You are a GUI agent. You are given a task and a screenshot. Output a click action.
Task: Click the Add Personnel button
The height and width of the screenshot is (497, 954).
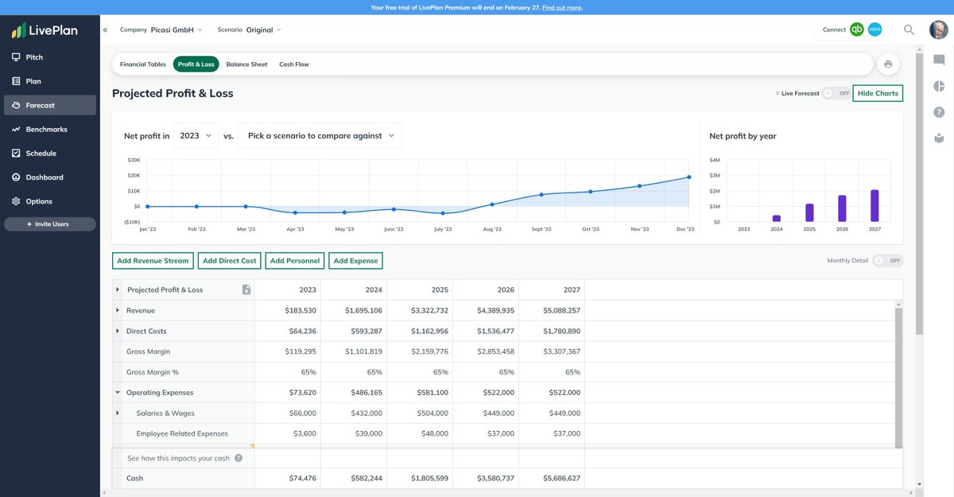pyautogui.click(x=294, y=261)
